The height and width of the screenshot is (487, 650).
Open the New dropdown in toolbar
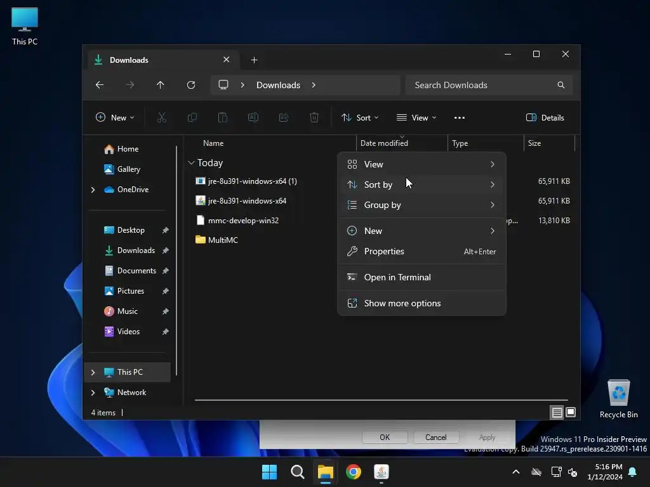click(116, 117)
